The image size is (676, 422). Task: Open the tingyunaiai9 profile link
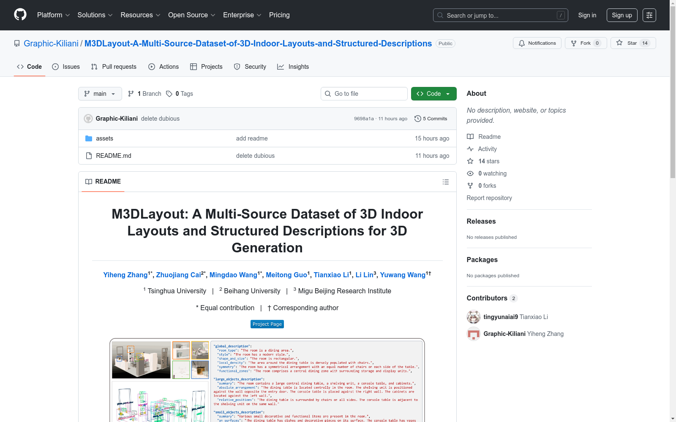click(x=501, y=317)
